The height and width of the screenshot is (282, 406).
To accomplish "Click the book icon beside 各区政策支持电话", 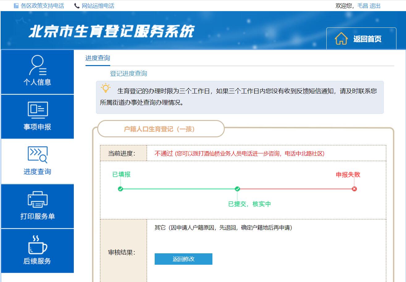I will [x=16, y=6].
